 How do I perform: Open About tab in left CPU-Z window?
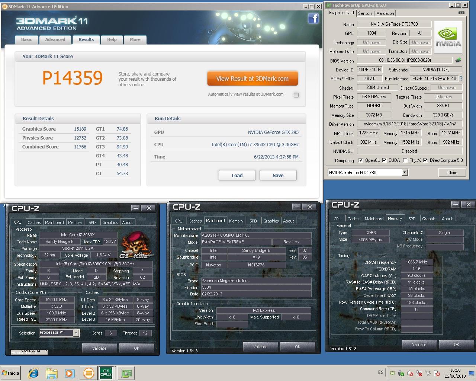click(x=128, y=222)
